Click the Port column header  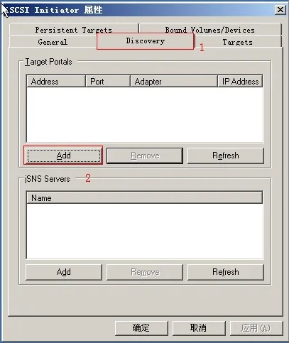point(108,81)
